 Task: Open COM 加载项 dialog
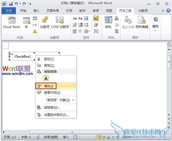(60, 22)
